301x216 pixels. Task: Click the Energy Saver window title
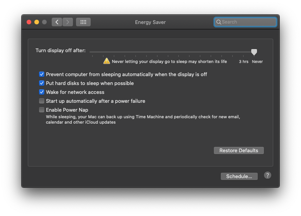click(x=150, y=22)
